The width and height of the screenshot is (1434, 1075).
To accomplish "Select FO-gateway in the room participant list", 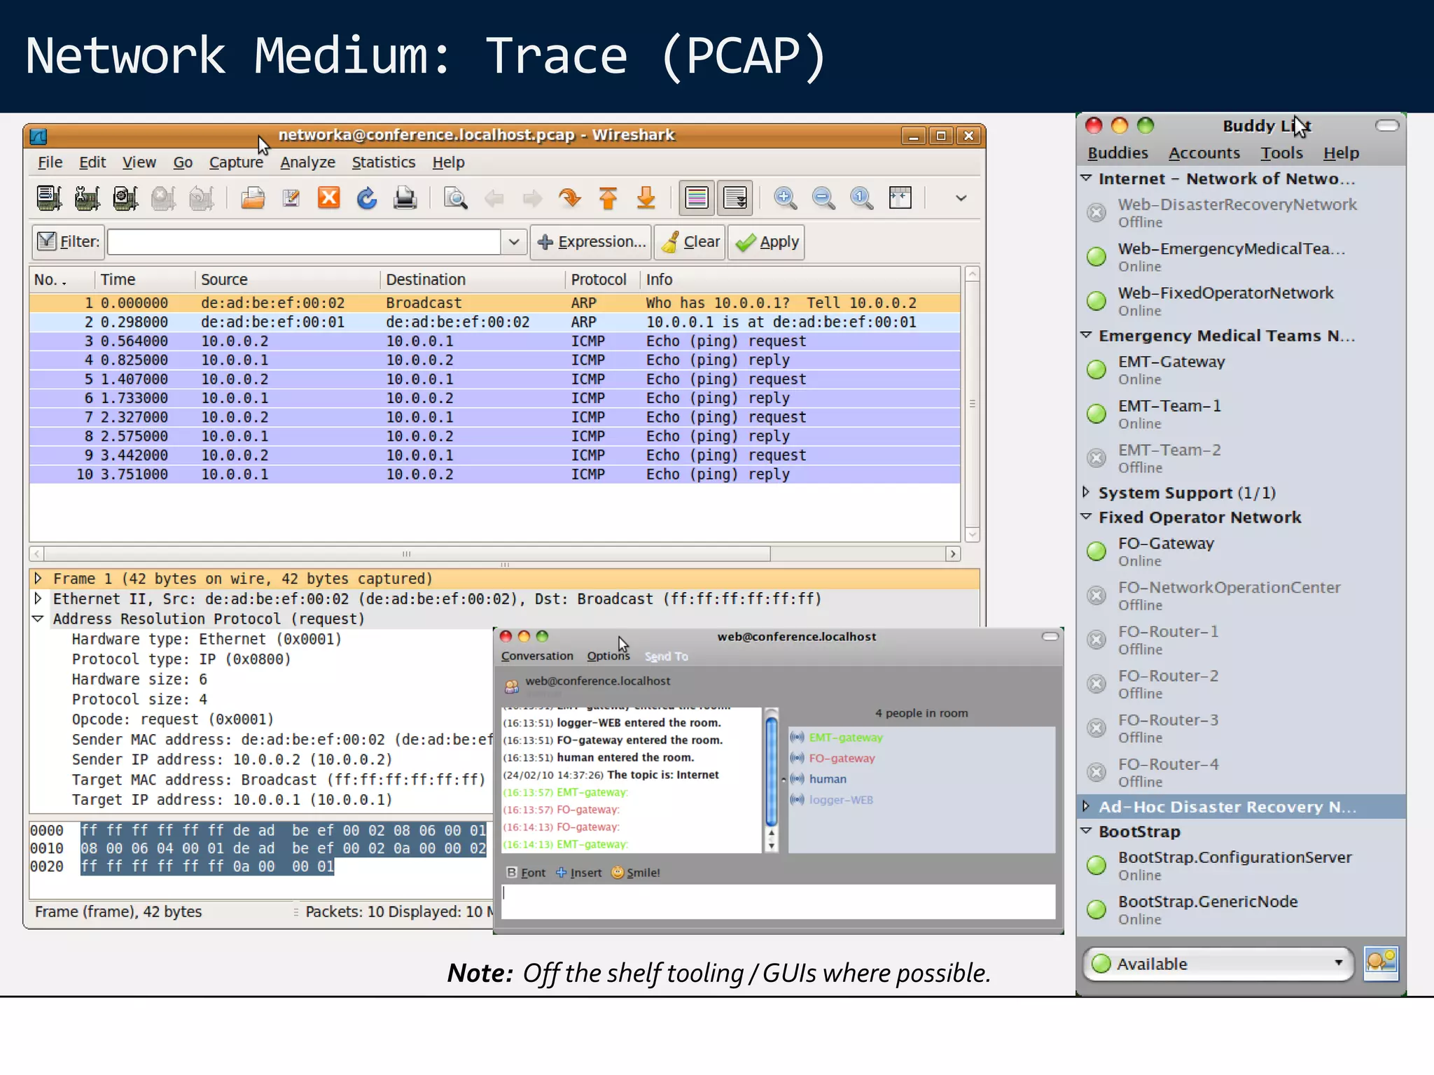I will pos(921,758).
